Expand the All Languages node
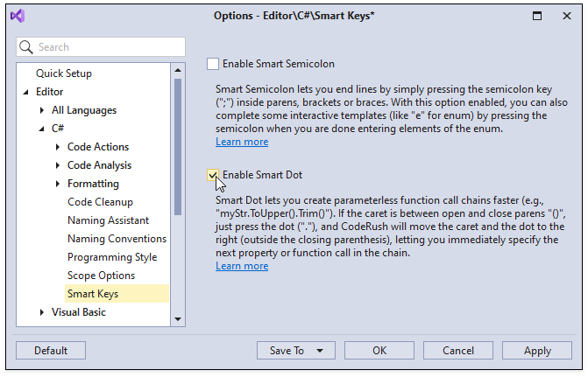The height and width of the screenshot is (377, 588). [42, 110]
